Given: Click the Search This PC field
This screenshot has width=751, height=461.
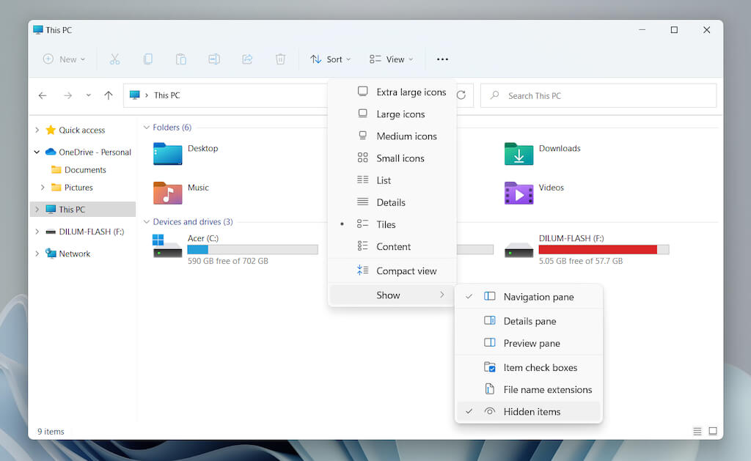Looking at the screenshot, I should click(x=598, y=96).
